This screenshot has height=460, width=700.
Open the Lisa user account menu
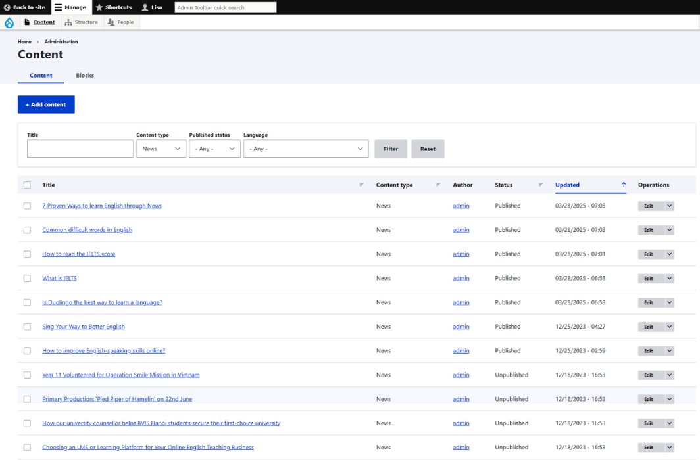click(152, 7)
